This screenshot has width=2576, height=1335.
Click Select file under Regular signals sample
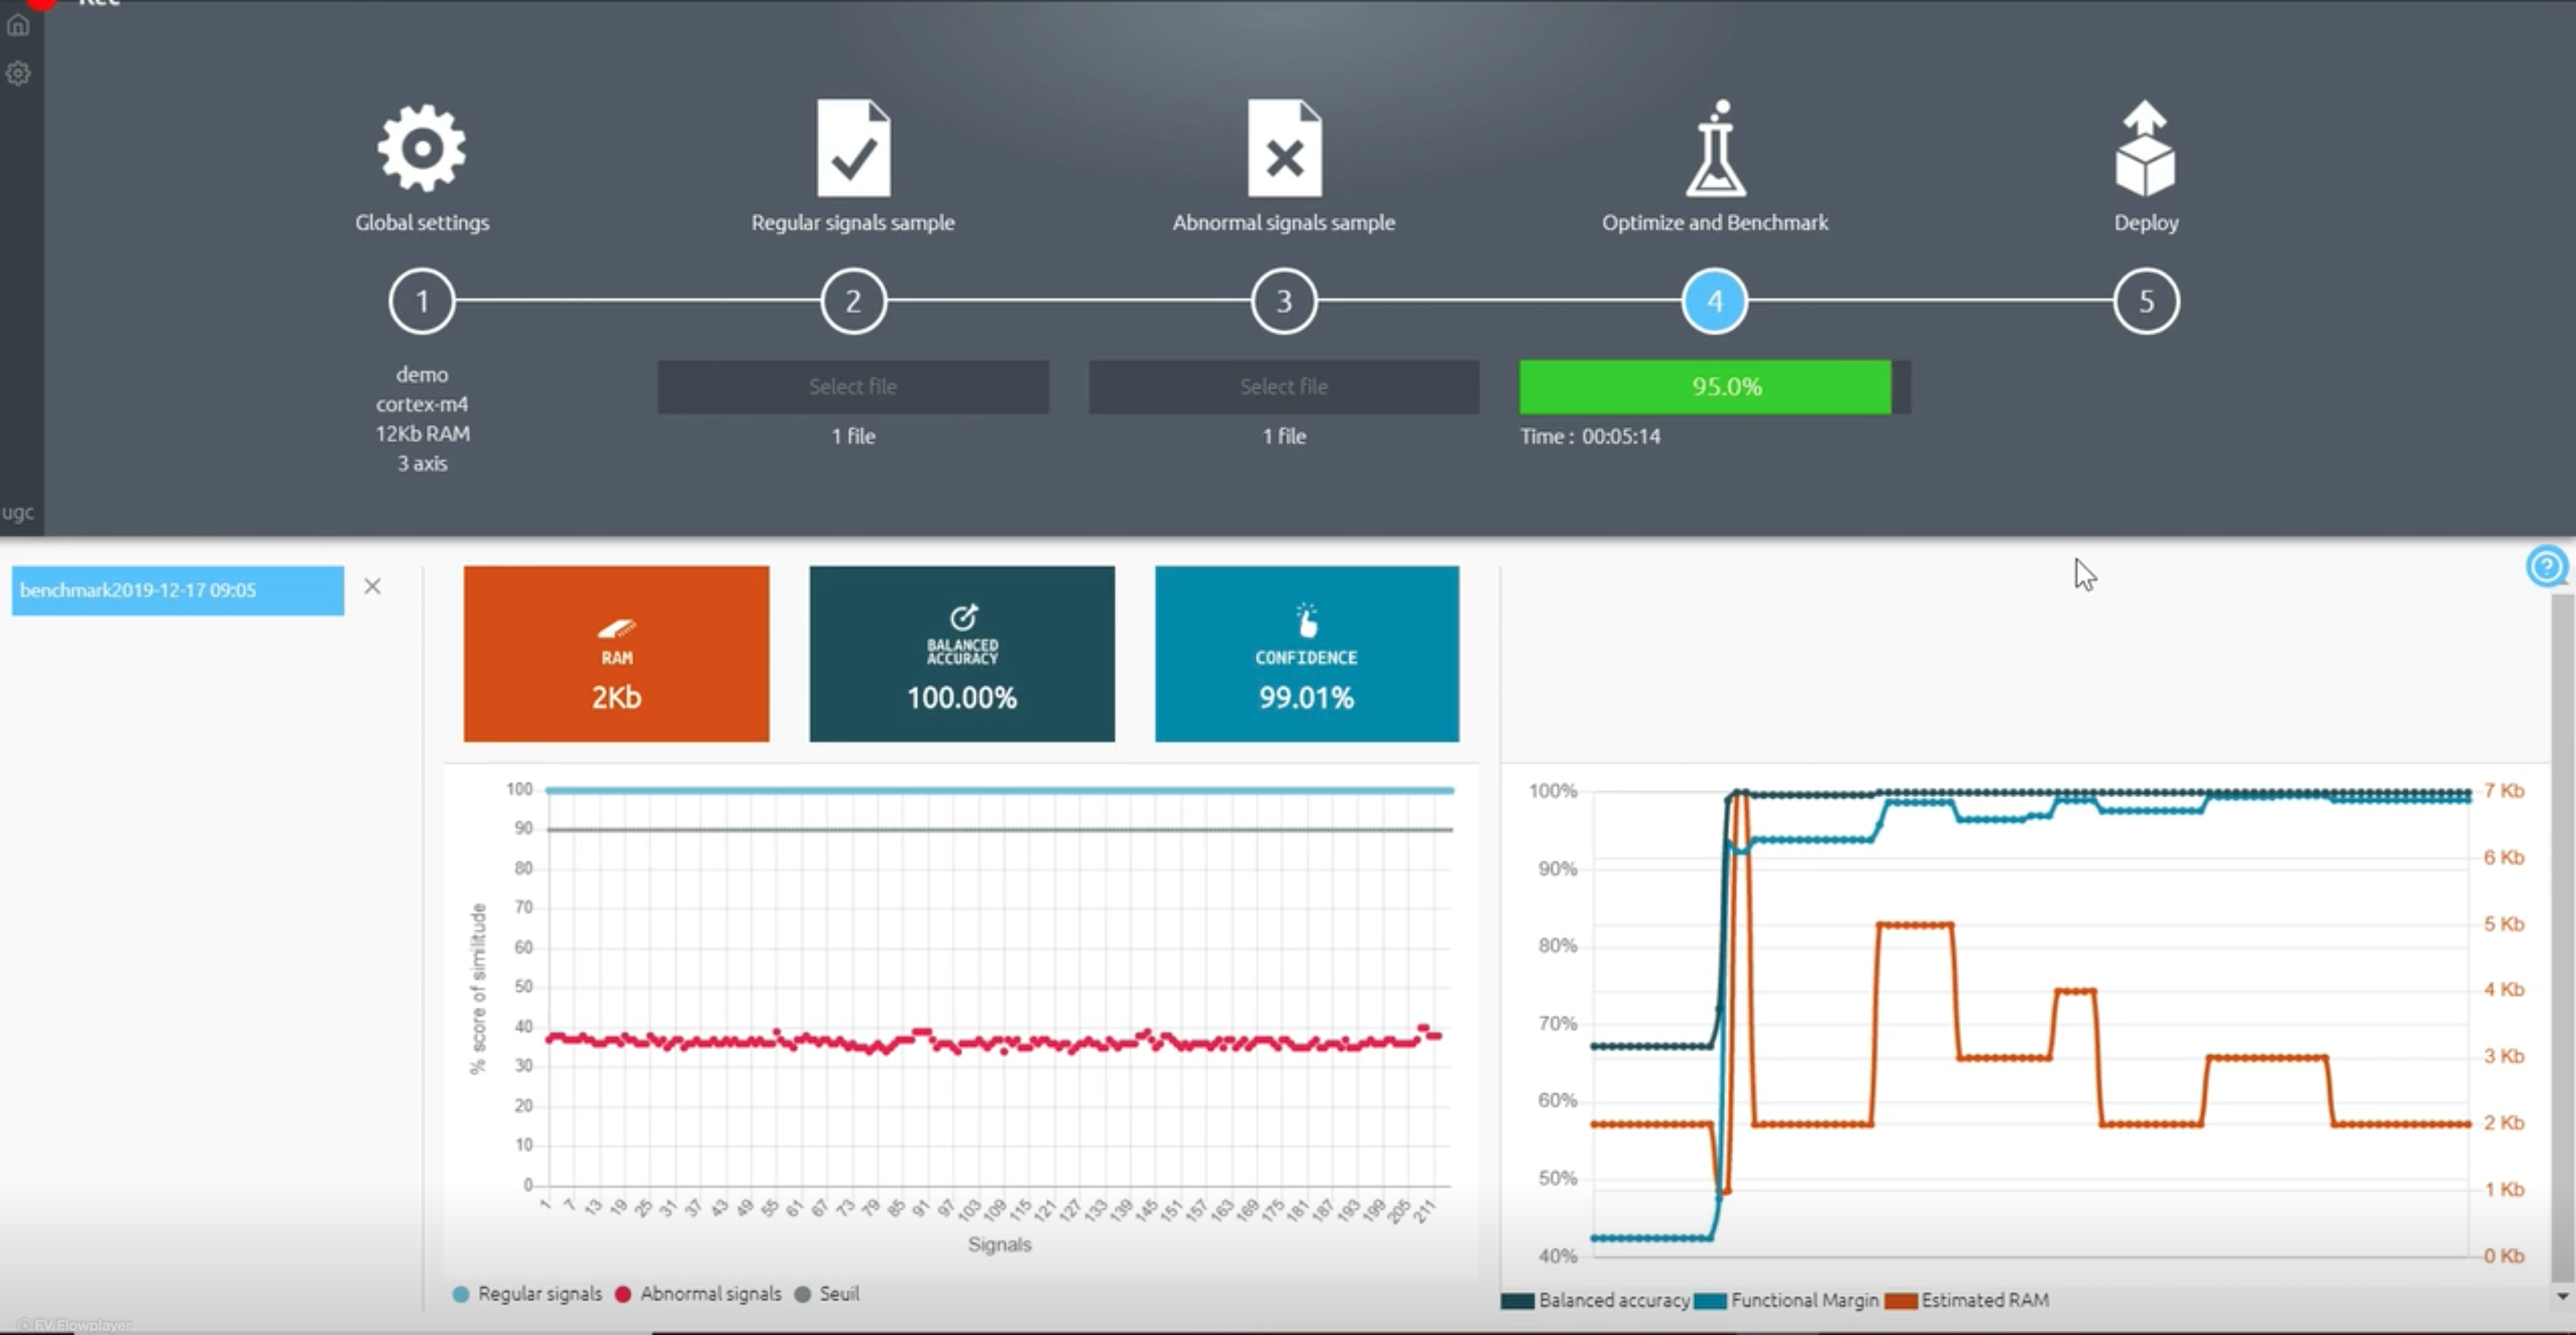pos(853,387)
